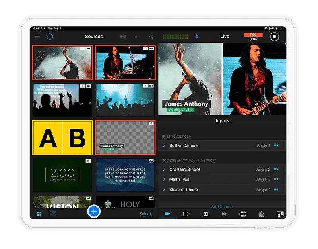318x249 pixels.
Task: Toggle Sharon's iPhone source checkmark
Action: (x=164, y=190)
